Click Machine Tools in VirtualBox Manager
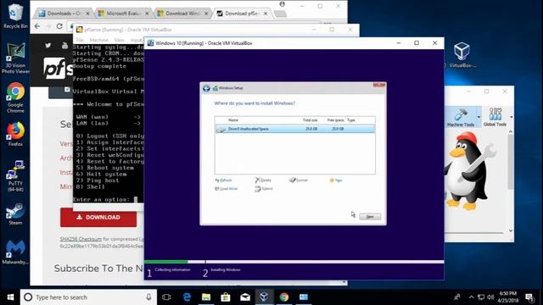The width and height of the screenshot is (543, 305). [460, 117]
